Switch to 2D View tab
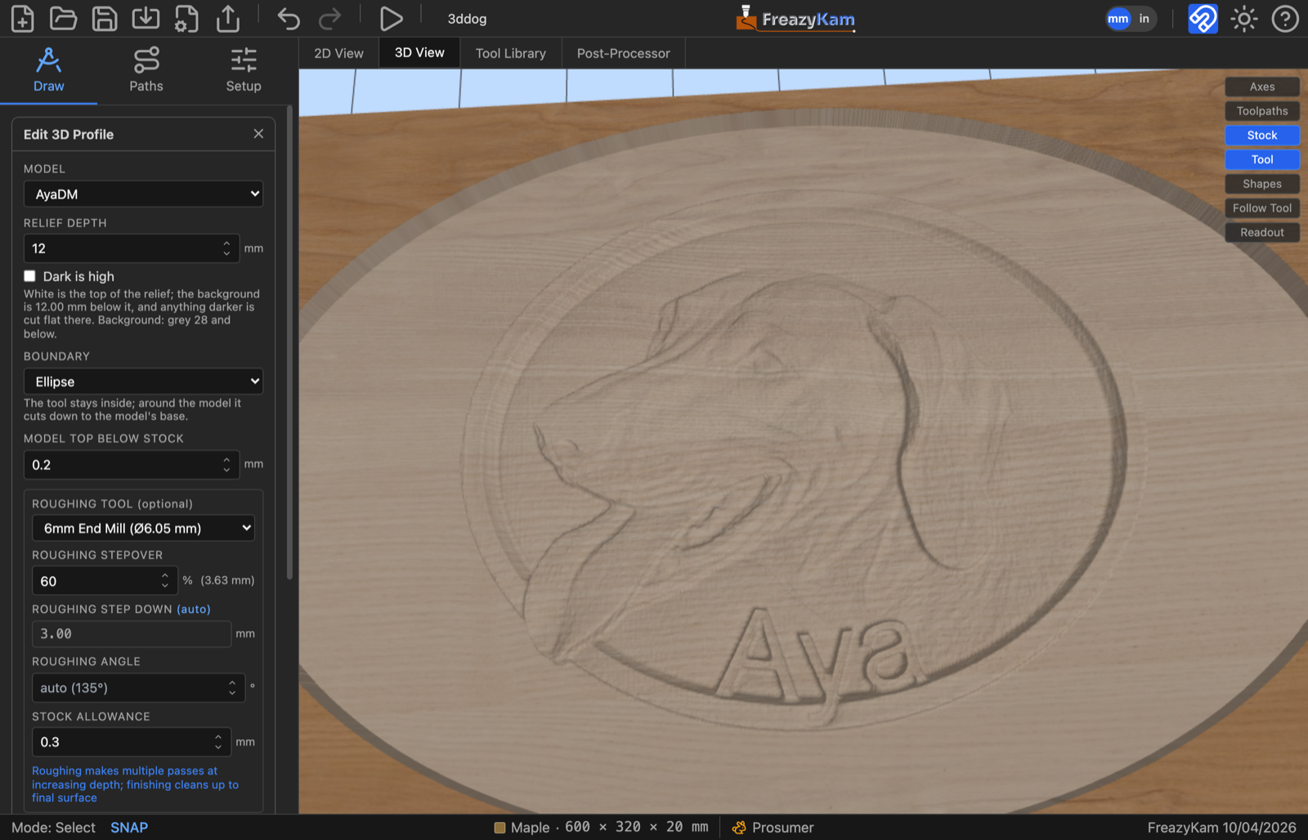The width and height of the screenshot is (1308, 840). (x=338, y=53)
